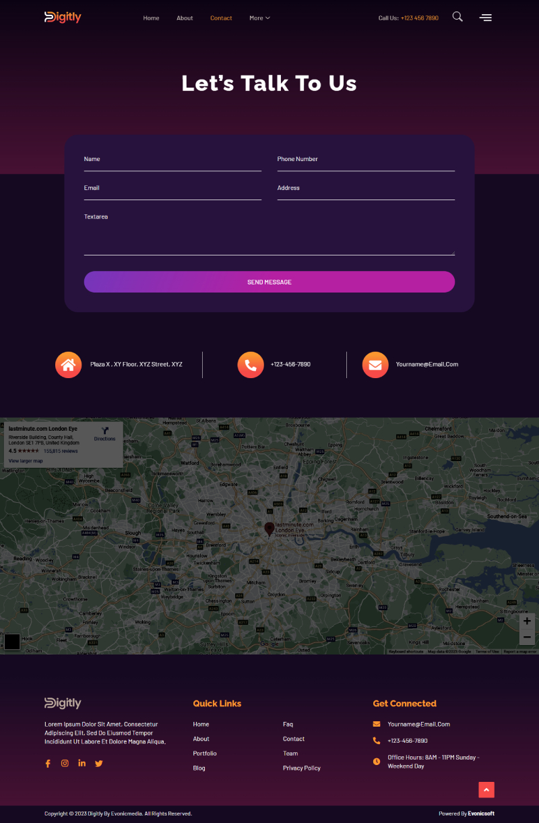The height and width of the screenshot is (823, 539).
Task: Open the Instagram icon in footer
Action: pyautogui.click(x=65, y=764)
